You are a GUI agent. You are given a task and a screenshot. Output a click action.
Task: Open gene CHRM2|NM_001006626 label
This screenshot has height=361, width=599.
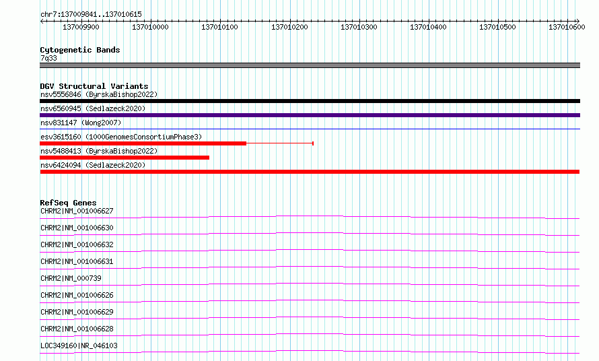(77, 295)
